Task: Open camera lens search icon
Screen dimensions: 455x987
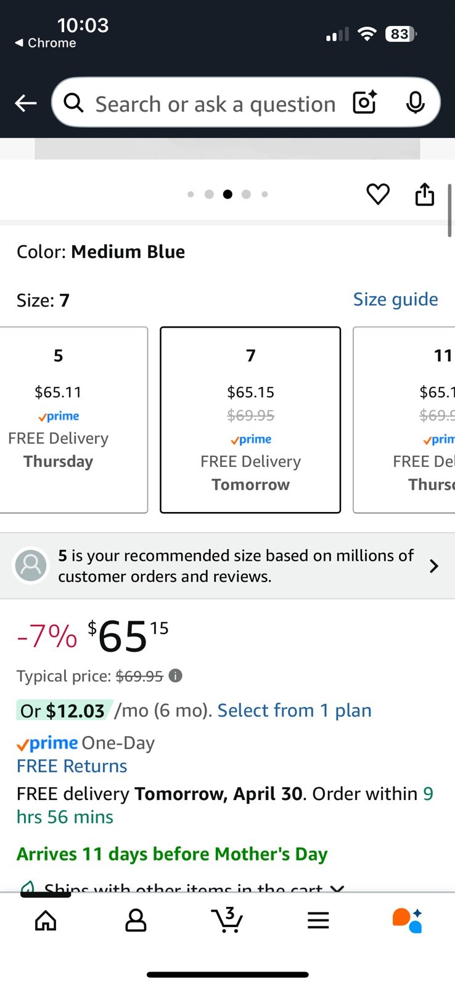Action: 364,102
